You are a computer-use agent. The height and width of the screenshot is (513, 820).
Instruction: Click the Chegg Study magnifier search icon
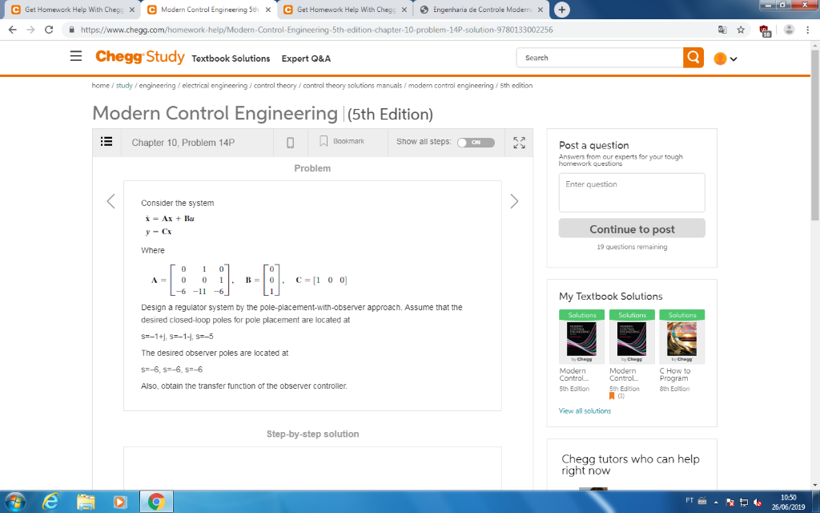(x=694, y=58)
